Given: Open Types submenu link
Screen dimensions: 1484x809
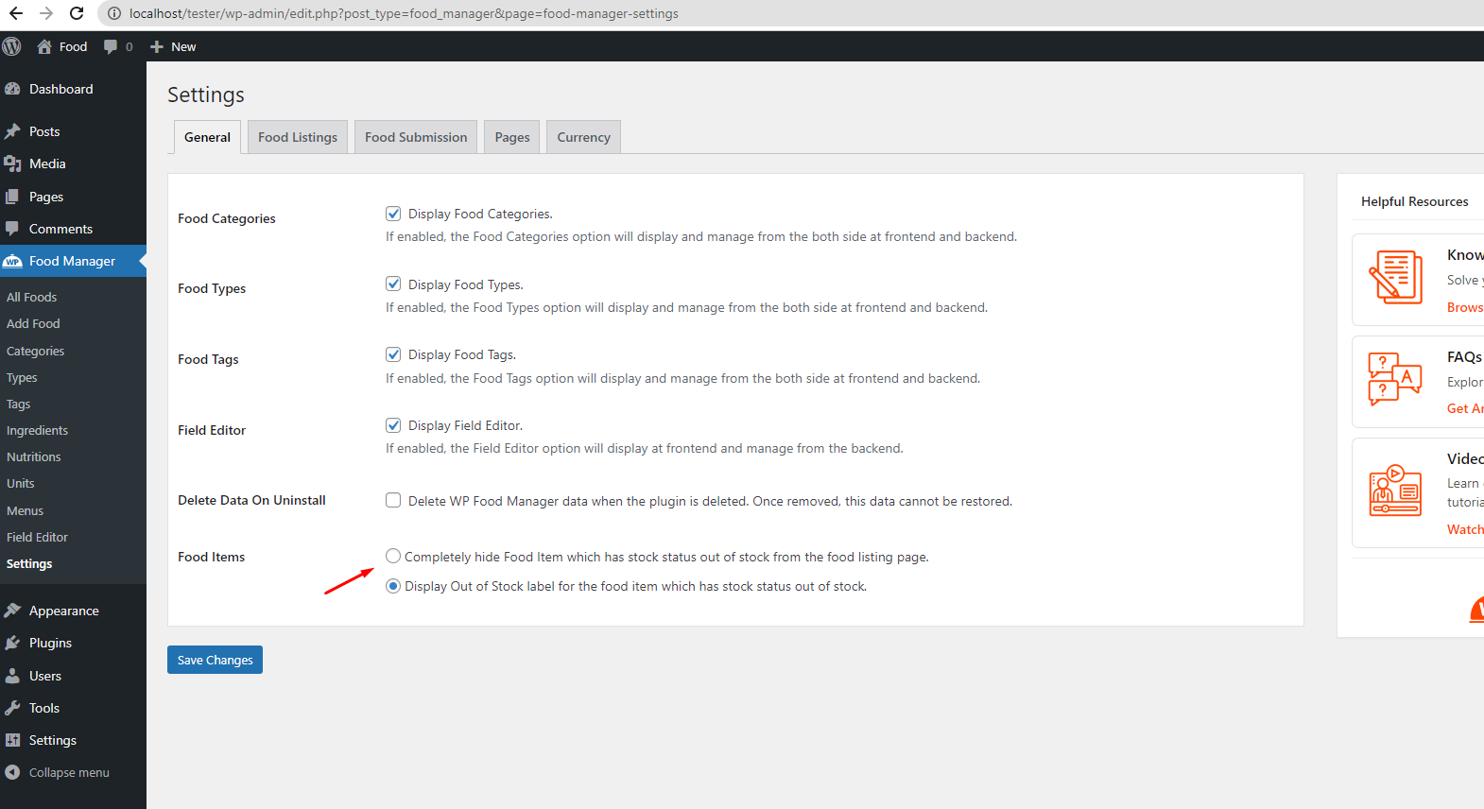Looking at the screenshot, I should point(22,377).
